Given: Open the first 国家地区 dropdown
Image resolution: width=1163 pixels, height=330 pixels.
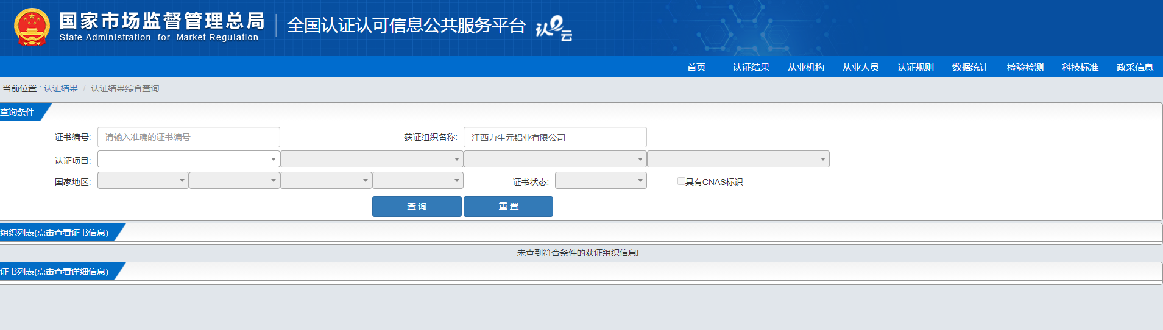Looking at the screenshot, I should click(143, 180).
